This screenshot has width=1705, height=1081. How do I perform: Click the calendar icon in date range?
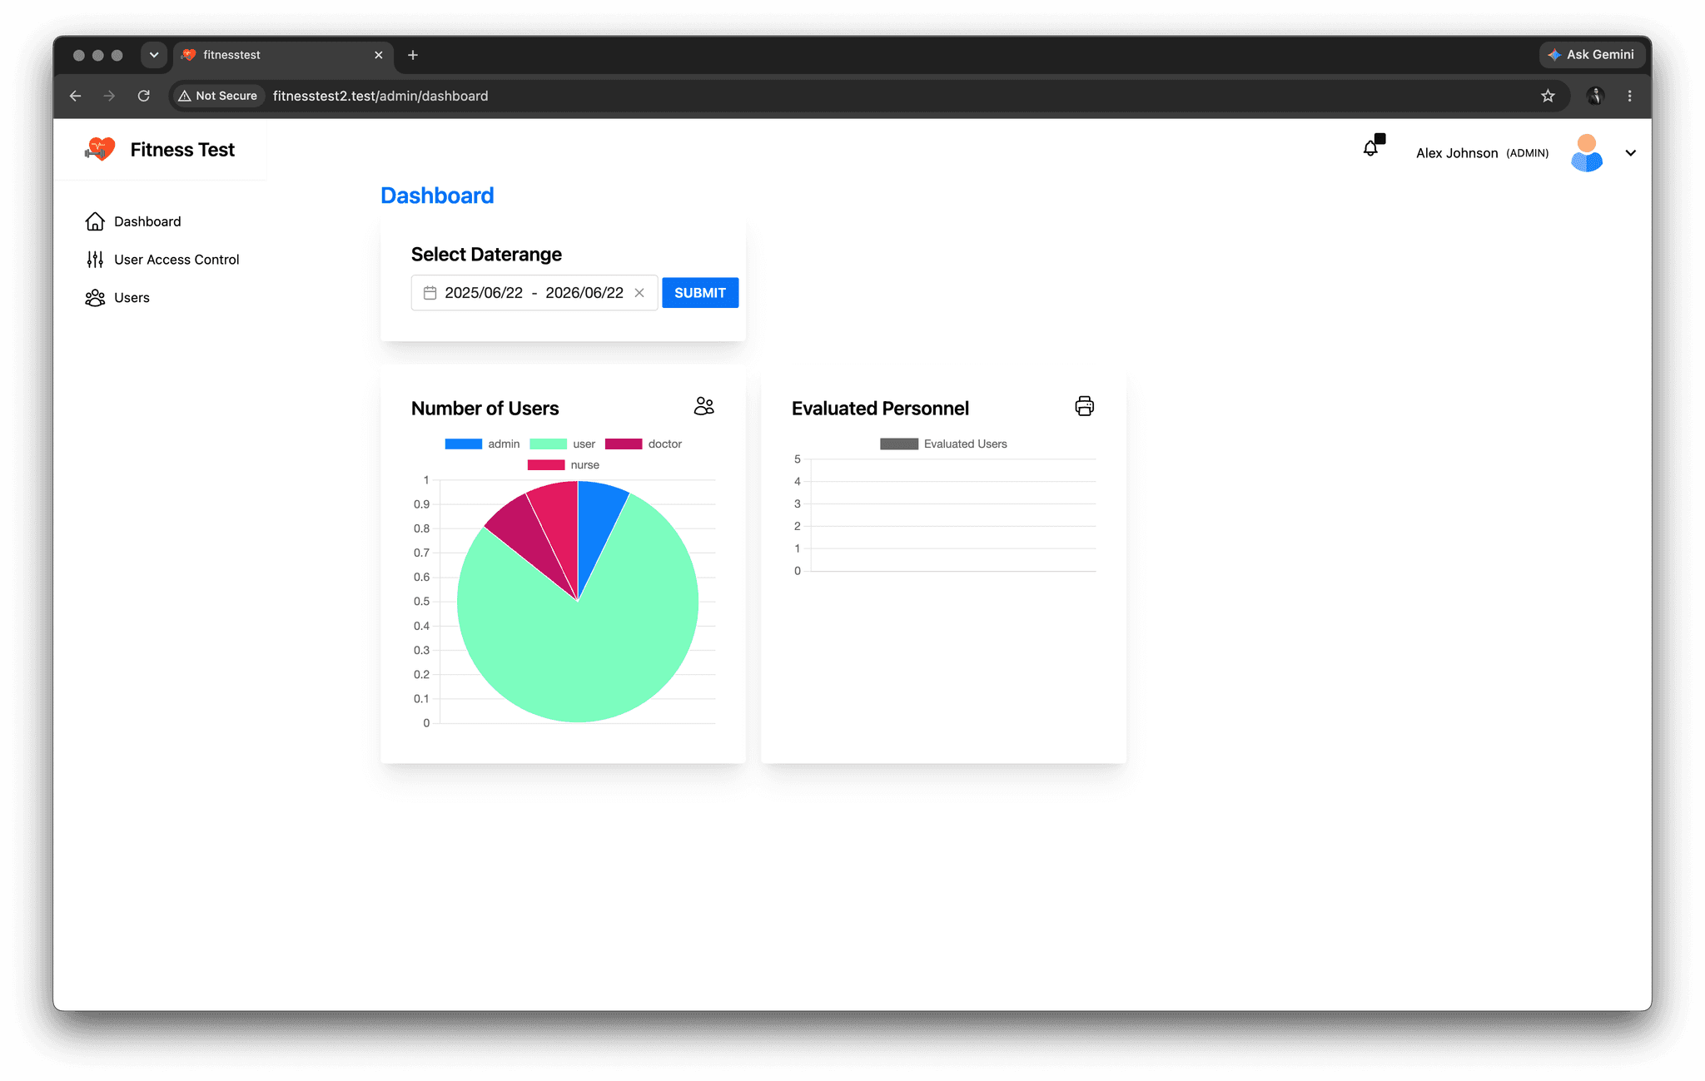click(x=430, y=293)
